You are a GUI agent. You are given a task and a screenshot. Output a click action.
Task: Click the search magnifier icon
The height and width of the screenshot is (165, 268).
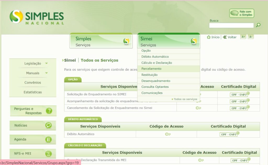point(258,25)
